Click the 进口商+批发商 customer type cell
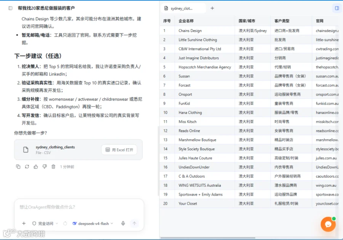This screenshot has height=240, width=343. pyautogui.click(x=291, y=30)
